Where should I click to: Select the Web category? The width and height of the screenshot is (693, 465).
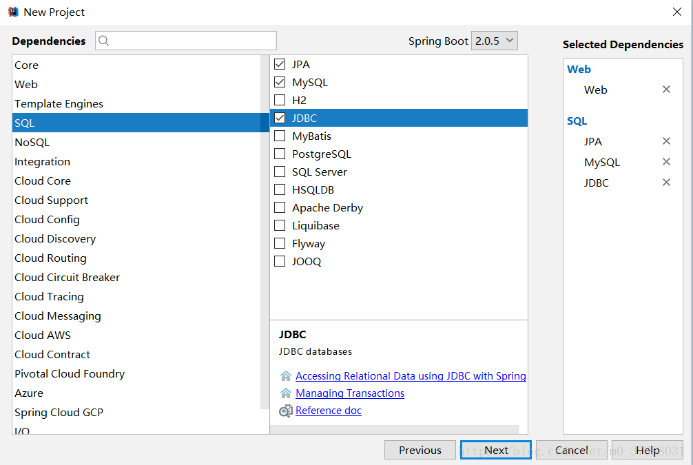pos(136,85)
